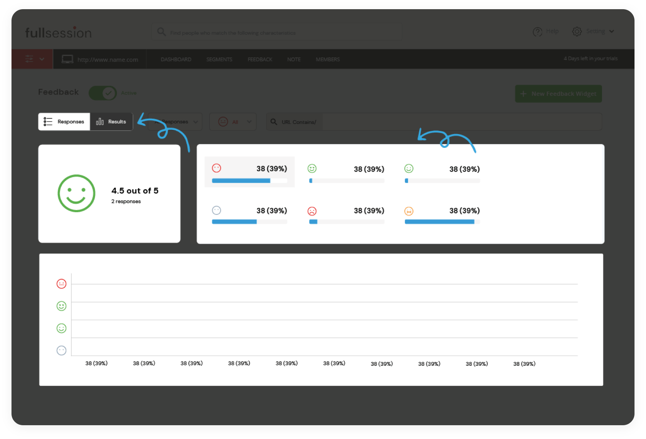This screenshot has width=646, height=439.
Task: Select the orange face rating icon
Action: point(409,211)
